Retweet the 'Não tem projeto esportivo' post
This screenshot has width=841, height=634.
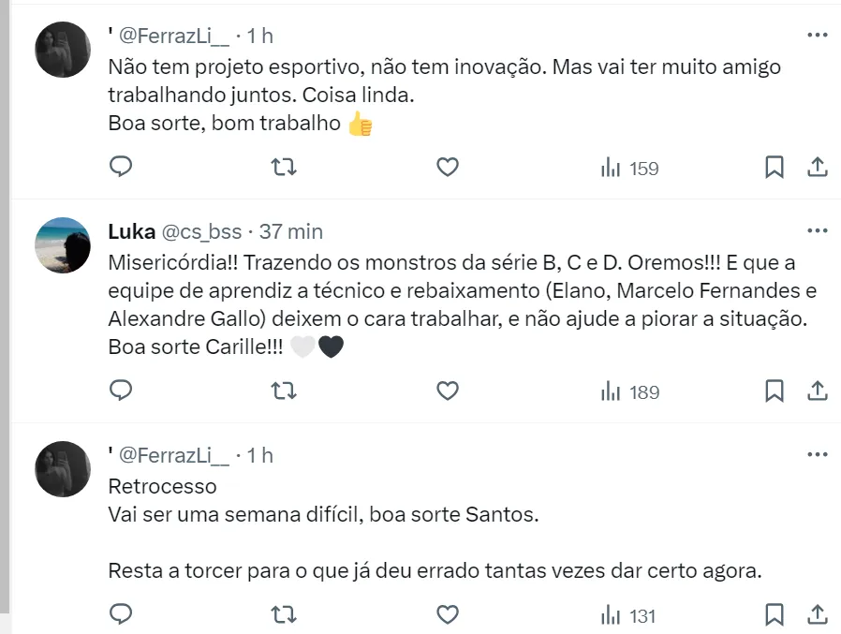[x=284, y=168]
